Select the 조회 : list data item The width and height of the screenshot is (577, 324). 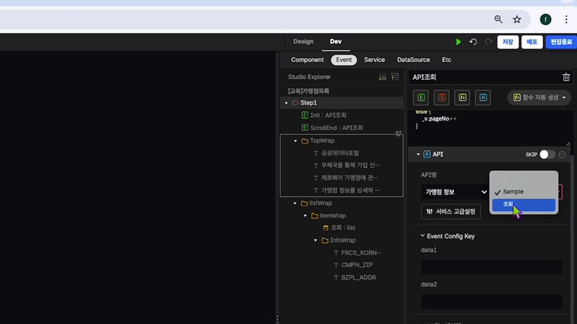(339, 228)
